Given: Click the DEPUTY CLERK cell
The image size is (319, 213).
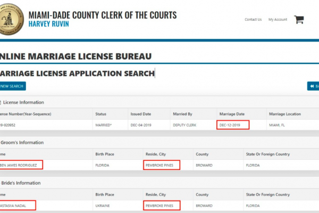Looking at the screenshot, I should 184,125.
